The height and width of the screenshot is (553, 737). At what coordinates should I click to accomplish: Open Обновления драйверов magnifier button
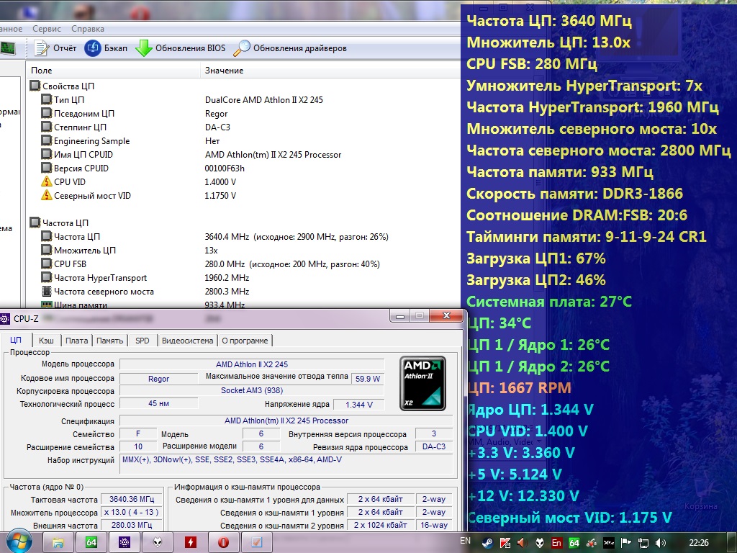290,48
